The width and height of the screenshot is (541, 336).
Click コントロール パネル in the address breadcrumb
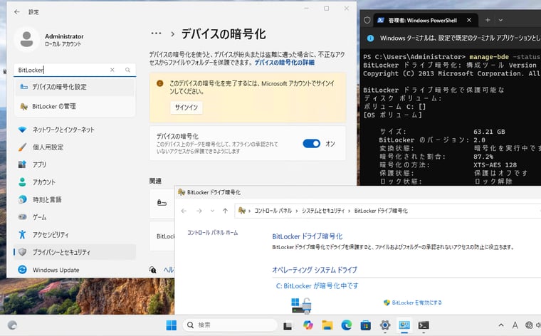point(273,211)
